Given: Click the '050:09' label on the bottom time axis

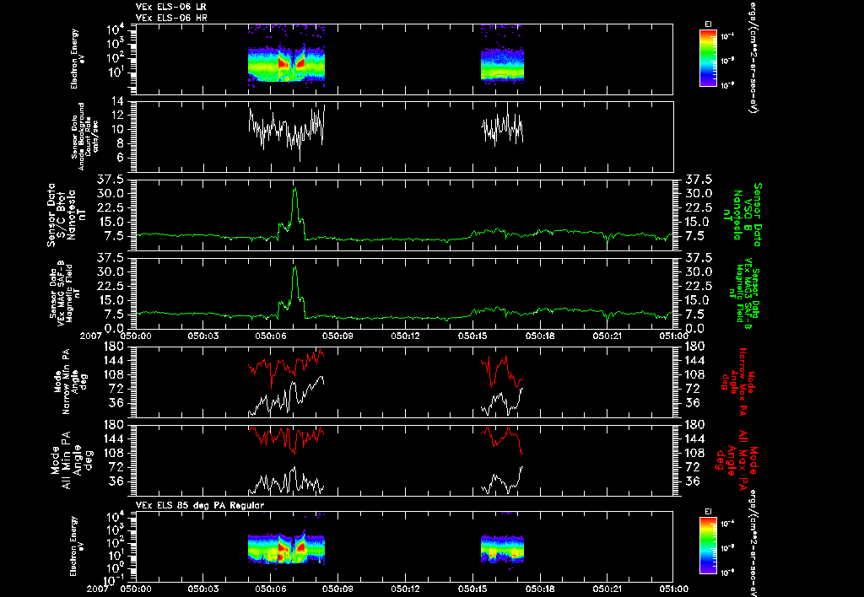Looking at the screenshot, I should 337,589.
